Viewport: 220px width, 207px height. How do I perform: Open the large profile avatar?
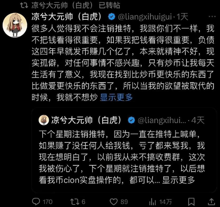tap(15, 25)
